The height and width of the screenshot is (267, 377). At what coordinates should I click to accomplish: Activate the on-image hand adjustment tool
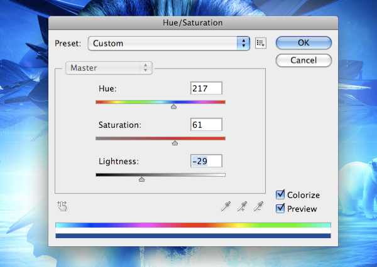tap(62, 206)
